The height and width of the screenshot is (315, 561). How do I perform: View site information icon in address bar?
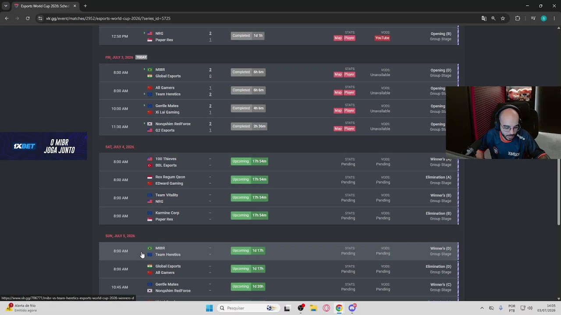(x=40, y=18)
